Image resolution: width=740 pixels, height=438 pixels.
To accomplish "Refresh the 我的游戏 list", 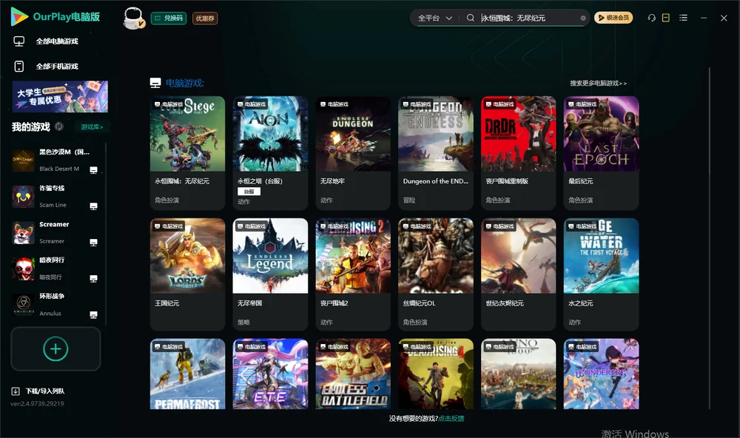I will [x=59, y=127].
